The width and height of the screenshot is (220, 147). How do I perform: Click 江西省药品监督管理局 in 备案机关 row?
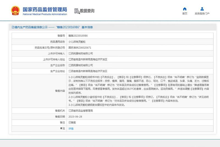(x=81, y=111)
